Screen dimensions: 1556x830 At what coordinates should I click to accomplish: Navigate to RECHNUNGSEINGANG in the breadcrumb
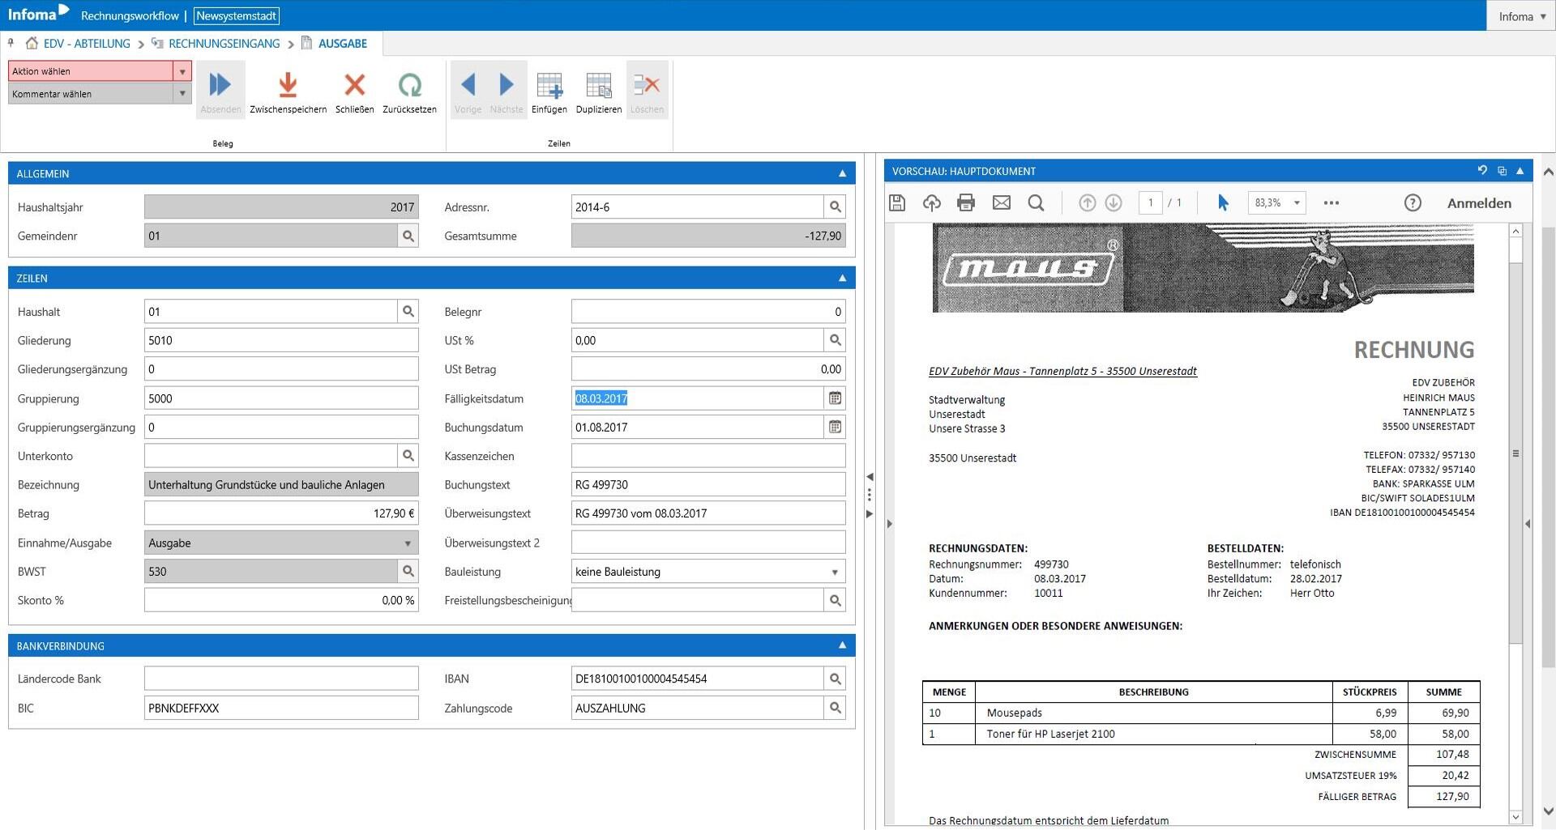click(x=224, y=44)
